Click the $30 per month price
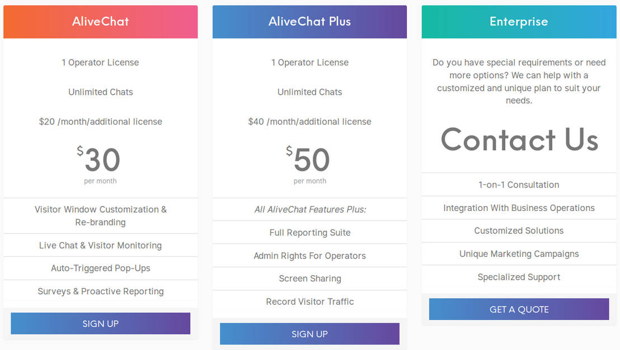 [x=100, y=161]
